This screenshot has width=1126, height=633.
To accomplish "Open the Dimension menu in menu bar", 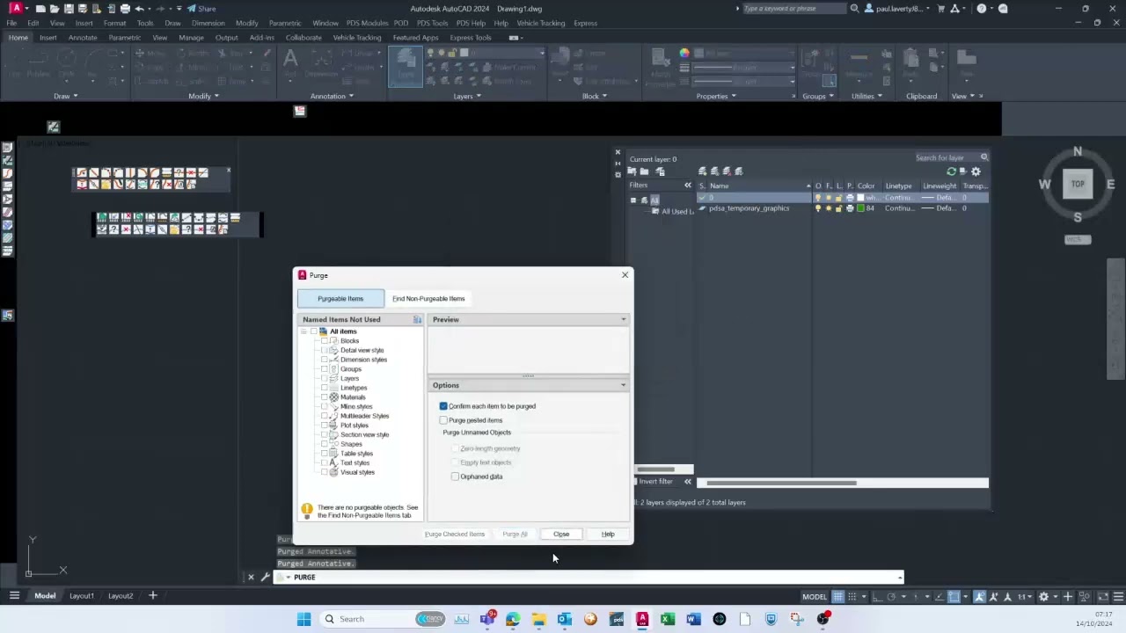I will point(208,23).
